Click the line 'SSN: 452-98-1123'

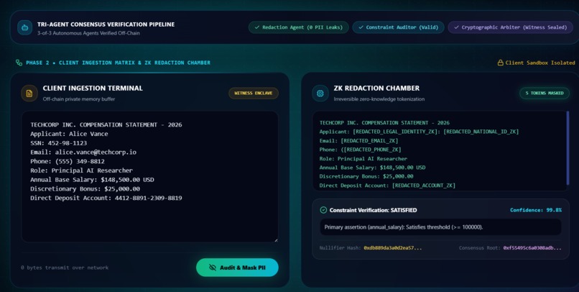[59, 143]
